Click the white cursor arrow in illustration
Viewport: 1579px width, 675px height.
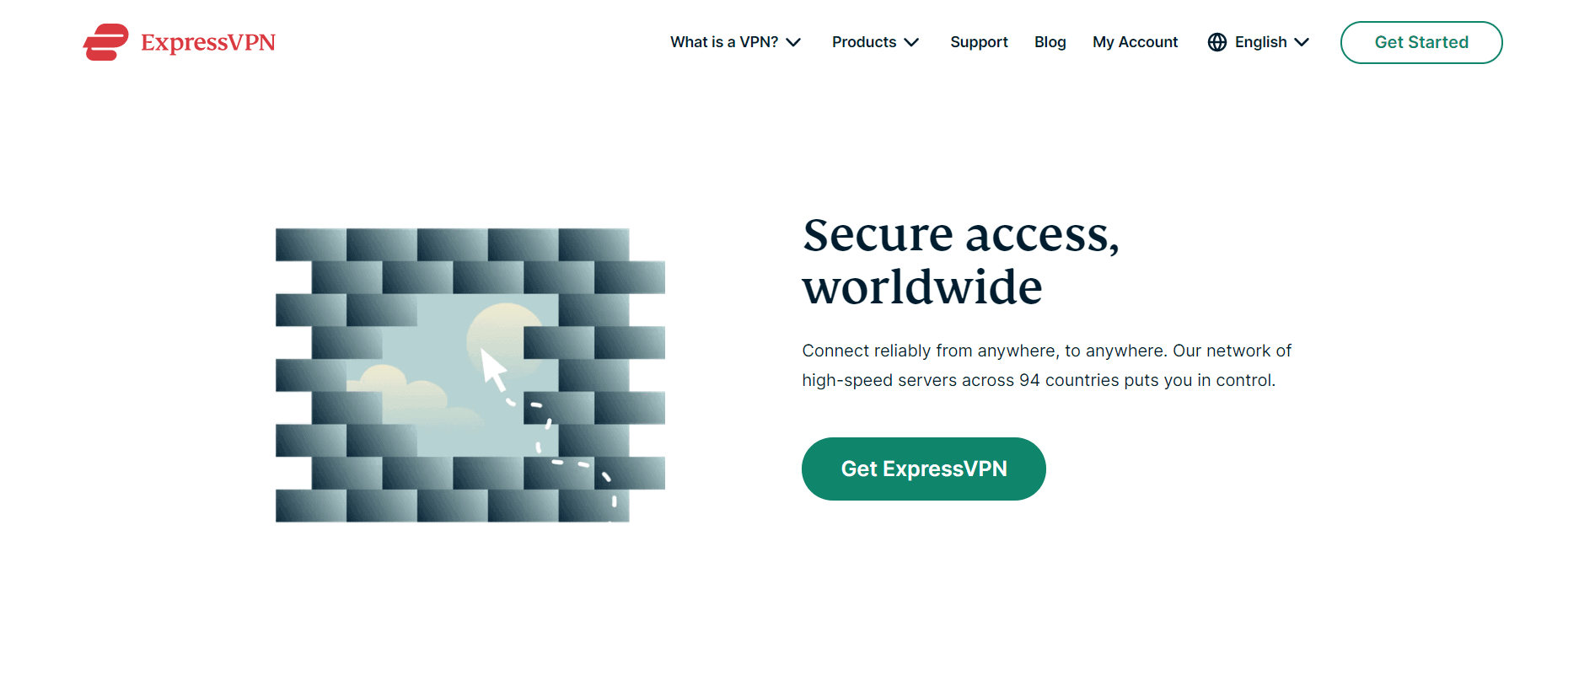click(x=492, y=369)
